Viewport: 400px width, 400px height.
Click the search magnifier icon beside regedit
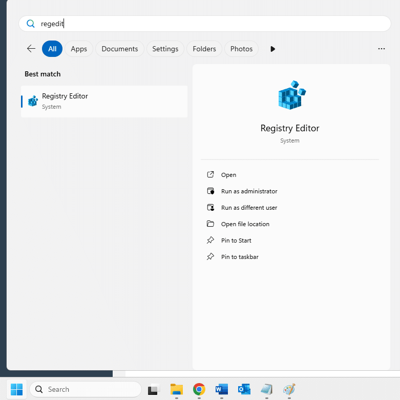31,24
